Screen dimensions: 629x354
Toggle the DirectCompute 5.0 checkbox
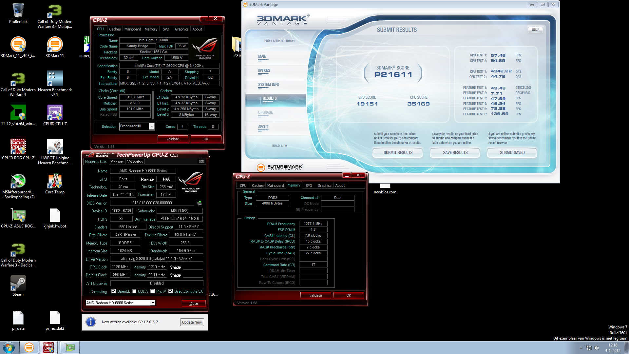171,291
